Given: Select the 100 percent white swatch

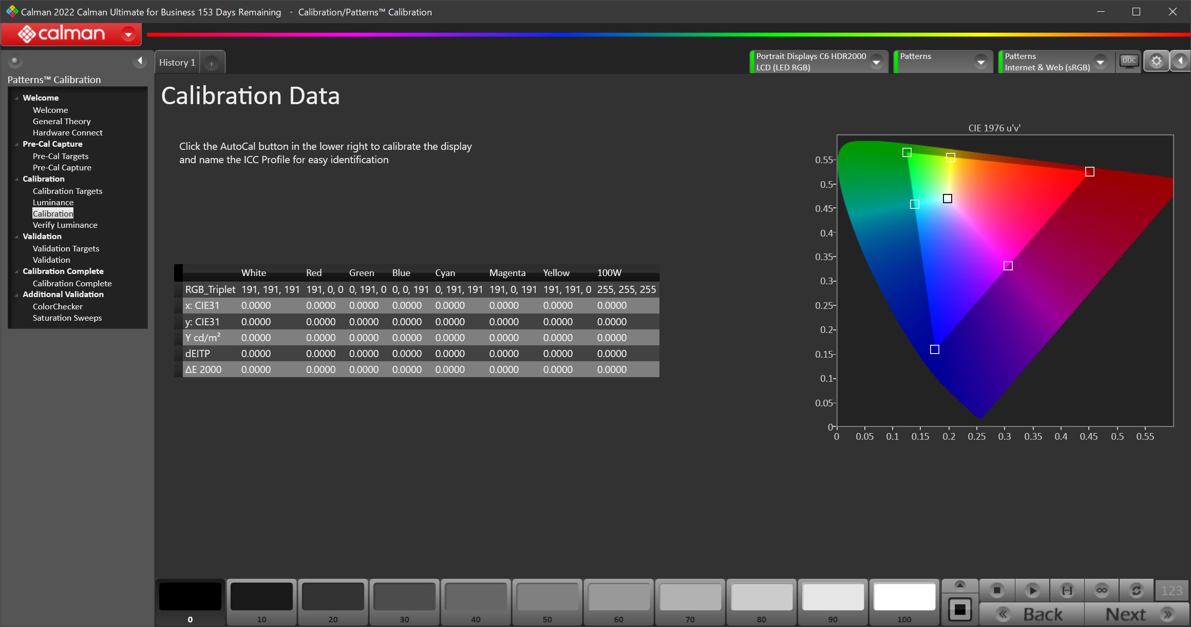Looking at the screenshot, I should click(904, 596).
